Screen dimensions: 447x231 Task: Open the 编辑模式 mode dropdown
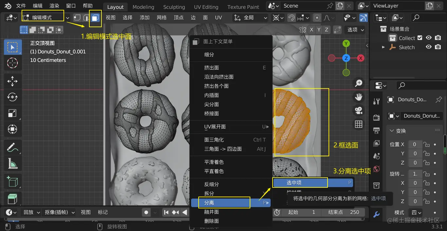click(x=45, y=18)
